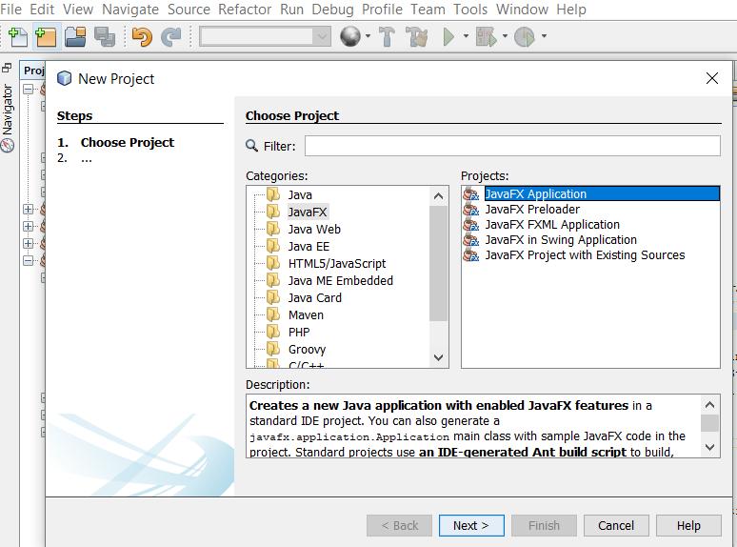
Task: Select the JavaFX category
Action: 308,213
